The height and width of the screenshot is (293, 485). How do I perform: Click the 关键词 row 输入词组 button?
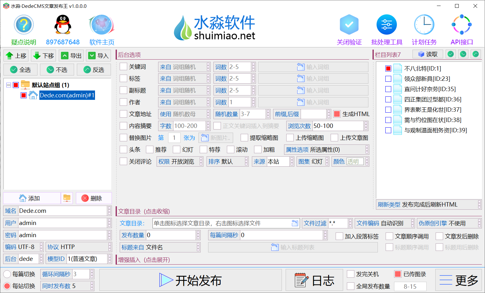(x=313, y=67)
